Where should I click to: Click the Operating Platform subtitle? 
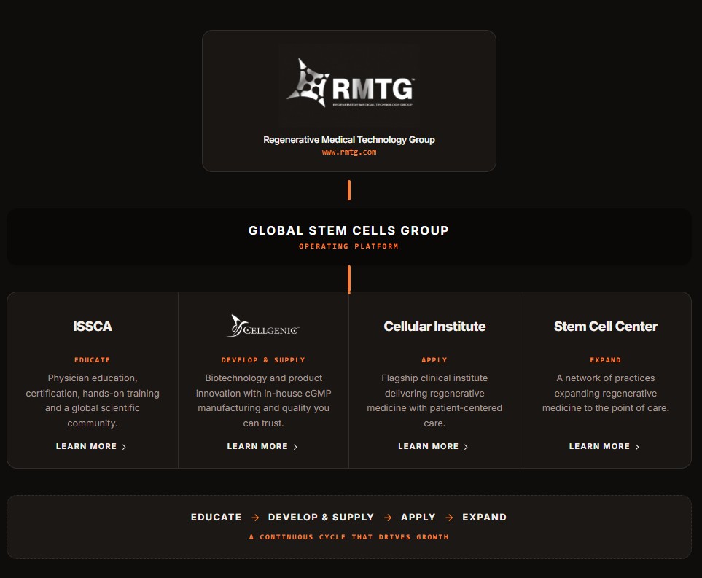point(348,246)
